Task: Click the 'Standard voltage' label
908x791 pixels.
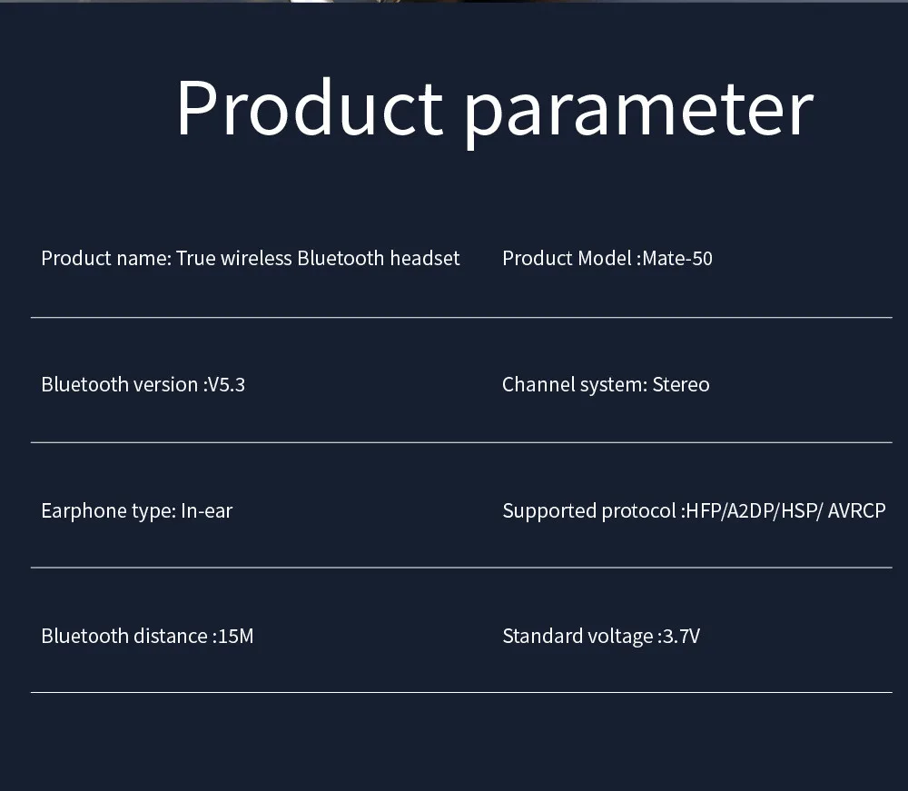Action: click(577, 637)
